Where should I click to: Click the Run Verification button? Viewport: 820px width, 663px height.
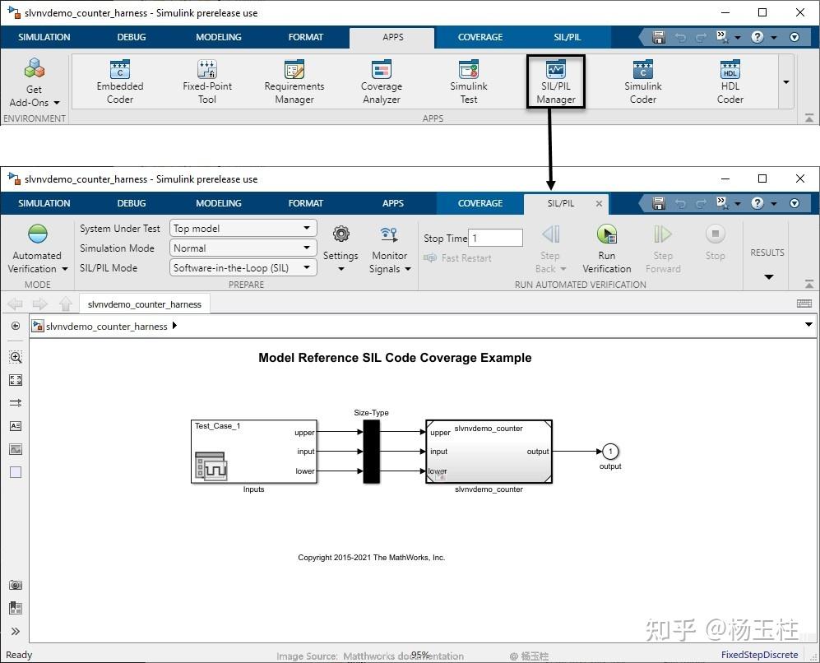[x=607, y=247]
